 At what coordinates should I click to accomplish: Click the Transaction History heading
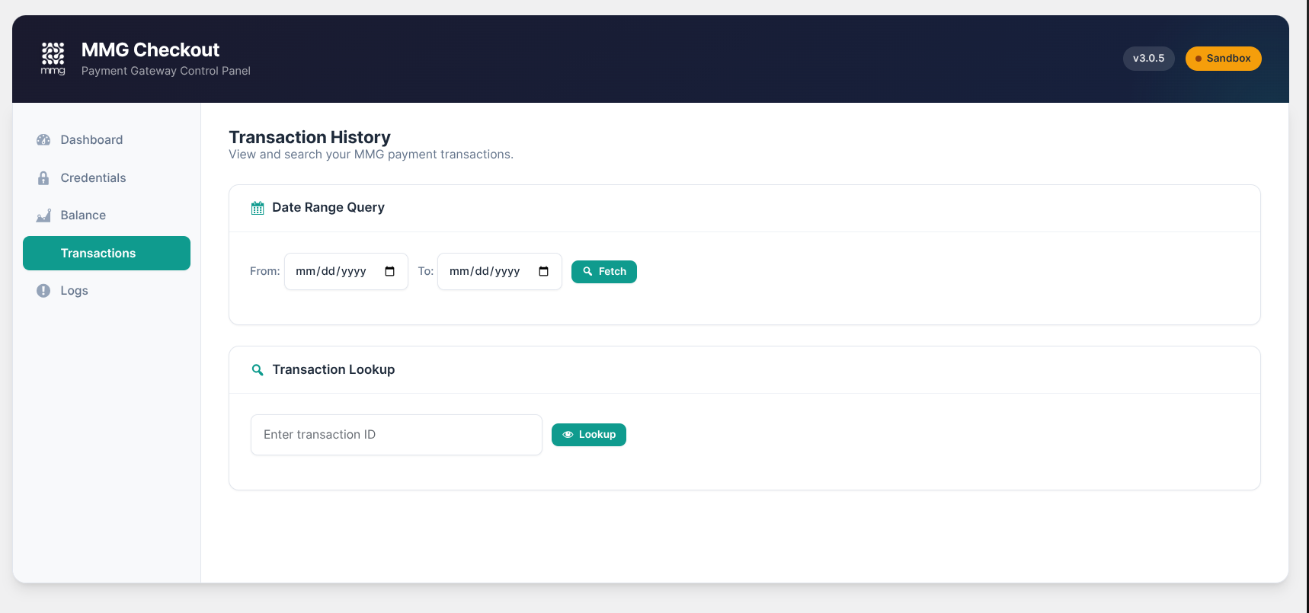pos(309,137)
